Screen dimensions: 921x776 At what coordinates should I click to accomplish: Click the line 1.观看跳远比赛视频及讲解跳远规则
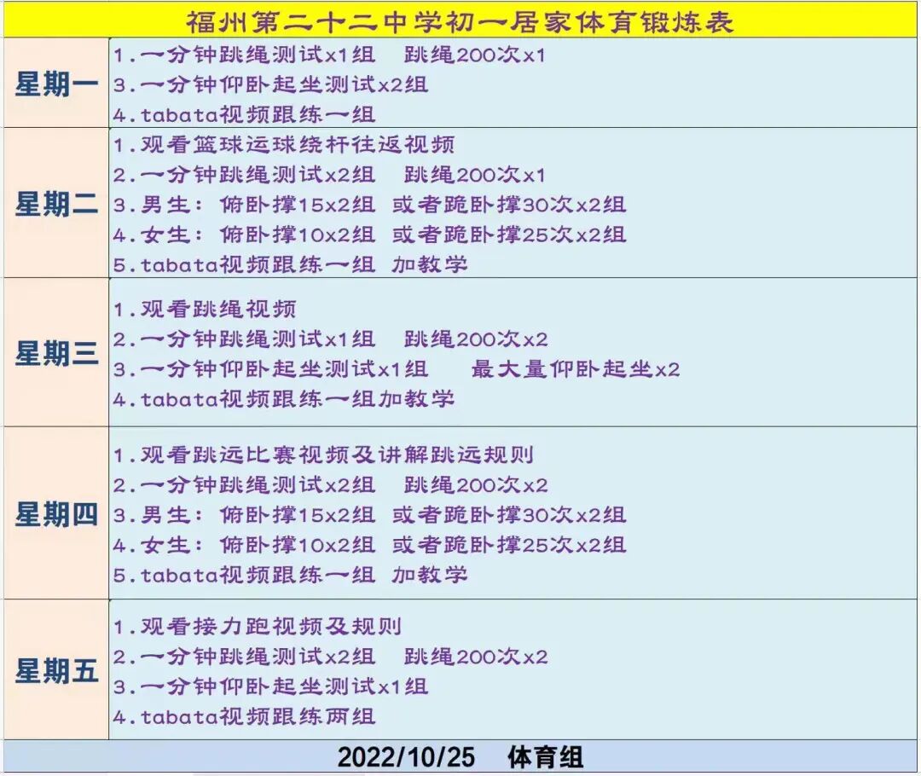(x=324, y=455)
